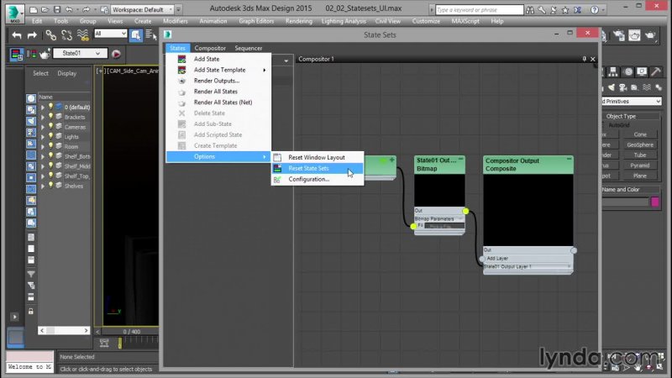
Task: Toggle light bulb visibility for Brackets layer
Action: click(51, 117)
